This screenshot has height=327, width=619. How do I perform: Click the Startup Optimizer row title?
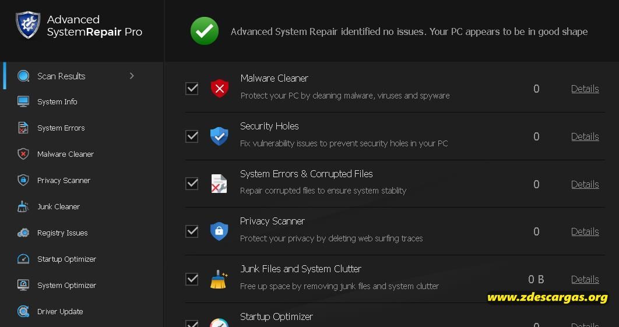click(x=276, y=317)
